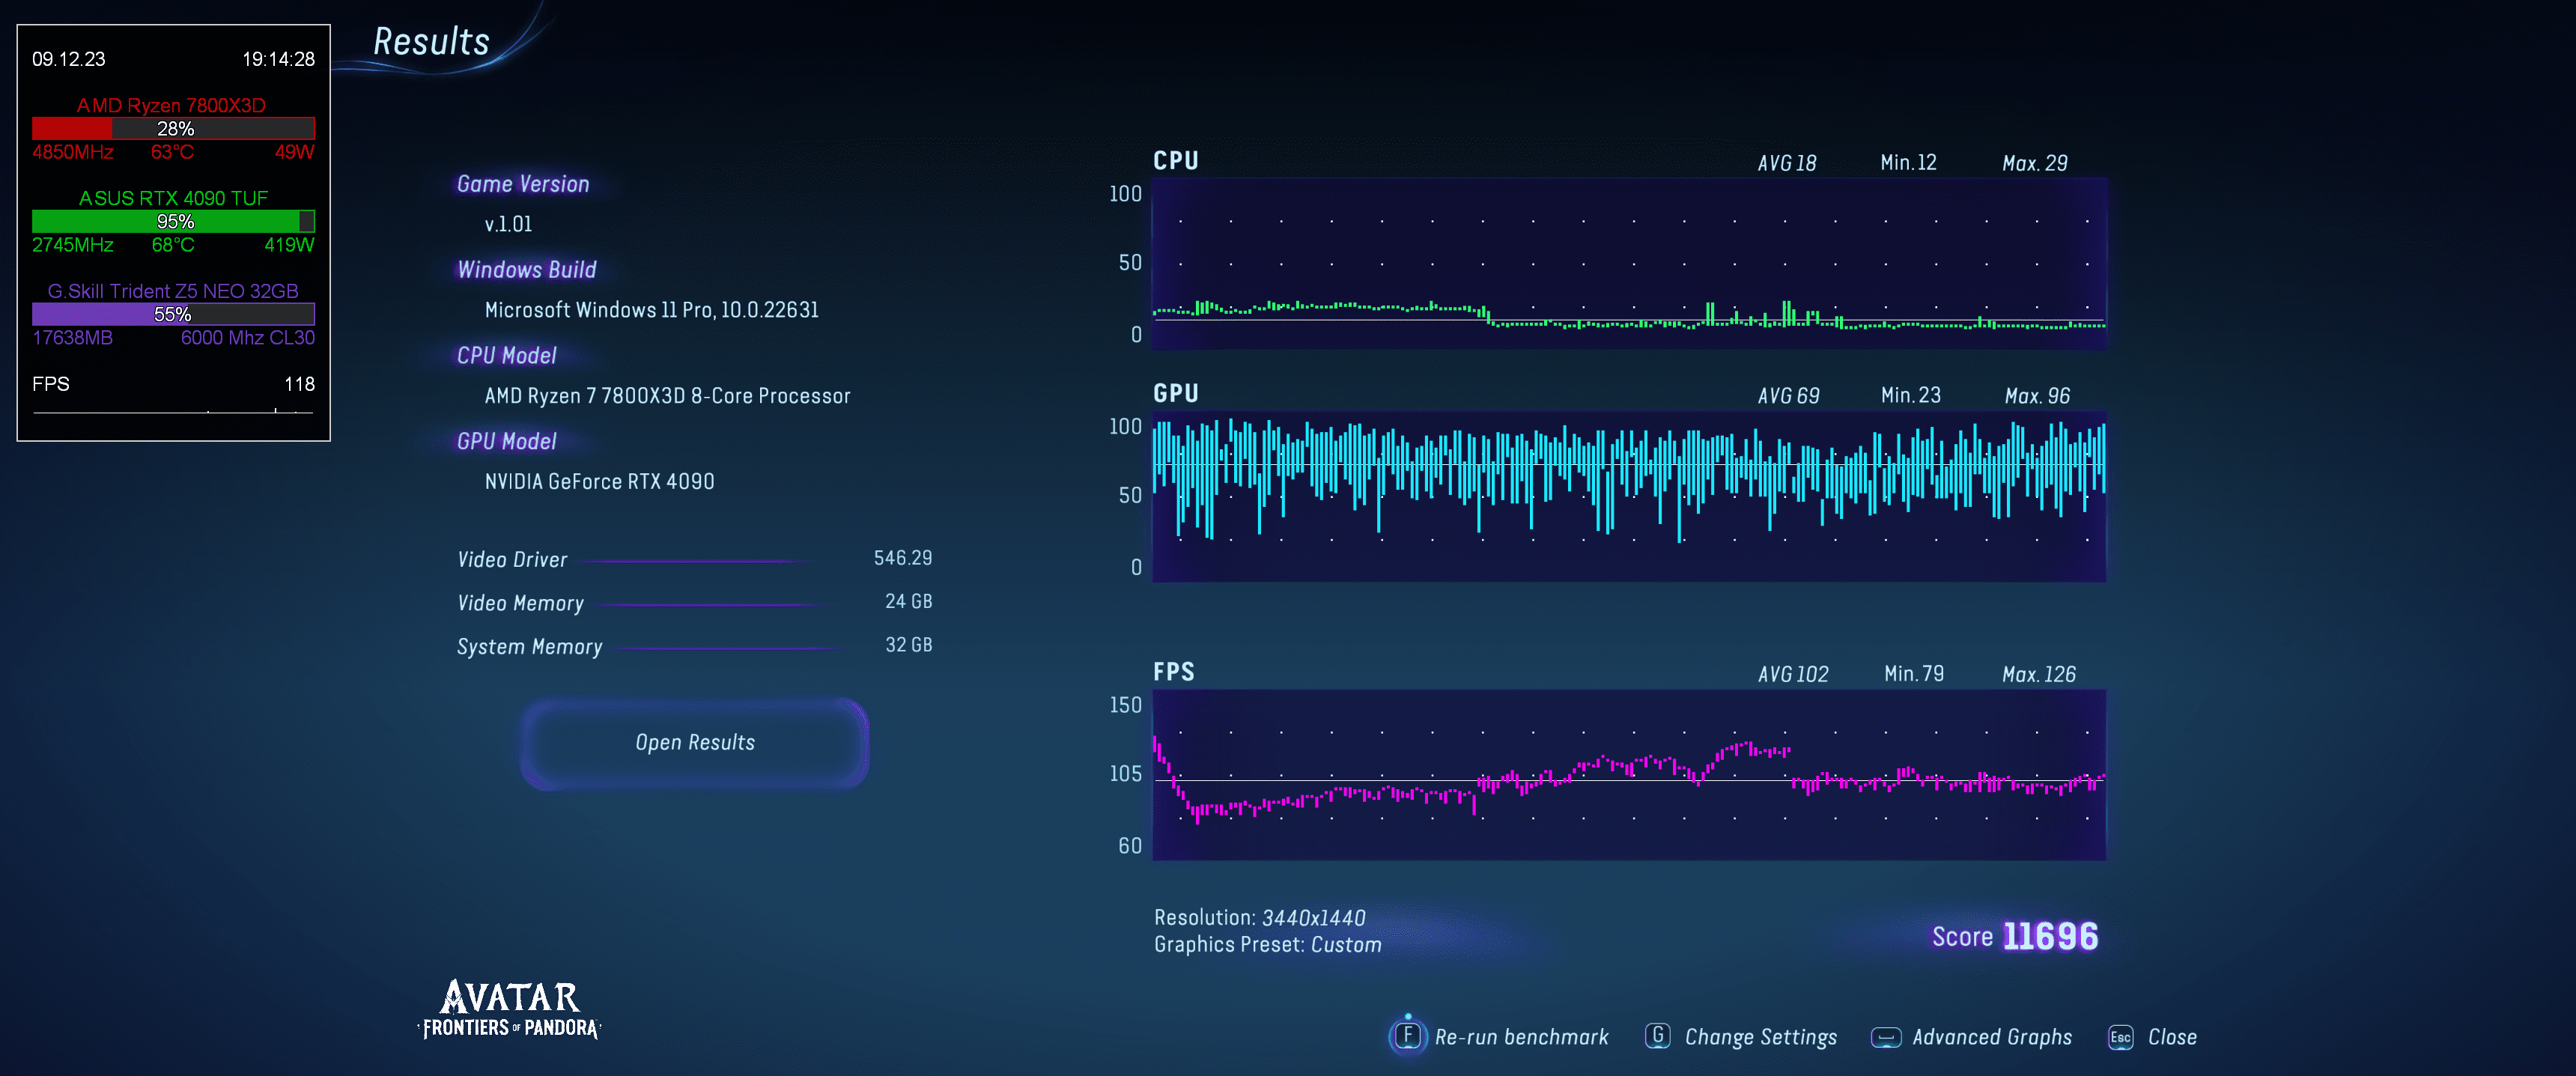The height and width of the screenshot is (1076, 2576).
Task: Click Graphics Preset Custom text
Action: (x=1267, y=945)
